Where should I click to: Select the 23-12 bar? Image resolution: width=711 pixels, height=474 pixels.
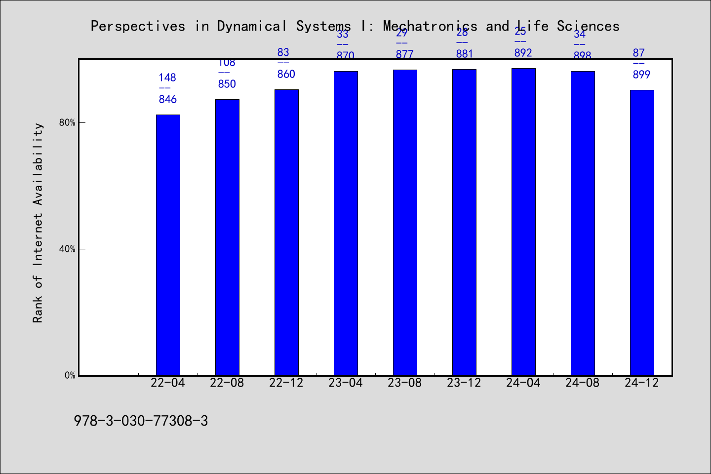click(x=464, y=222)
